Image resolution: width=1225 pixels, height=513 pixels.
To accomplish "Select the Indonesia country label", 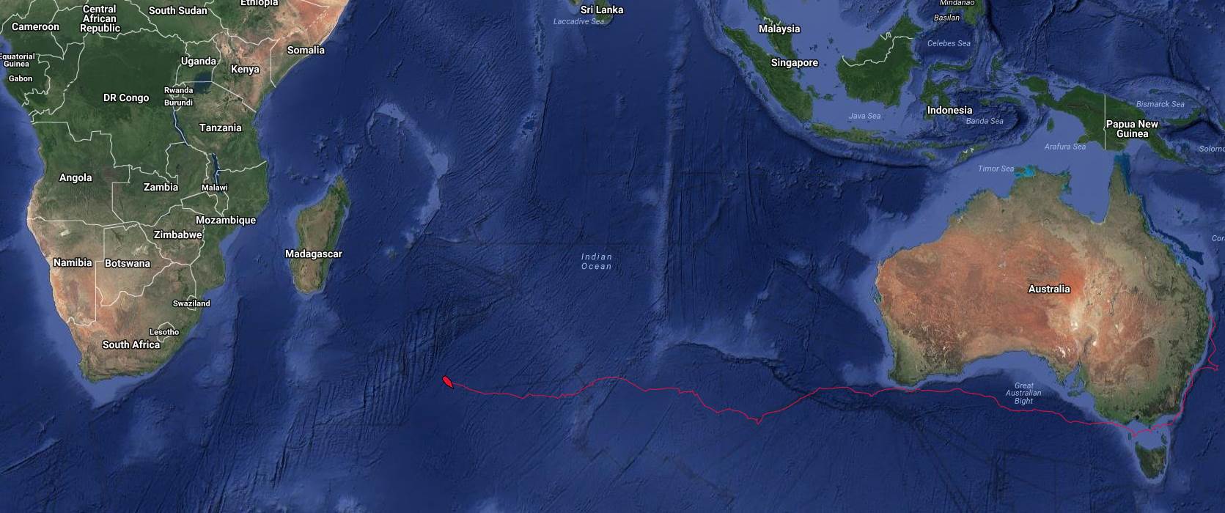I will [x=949, y=111].
